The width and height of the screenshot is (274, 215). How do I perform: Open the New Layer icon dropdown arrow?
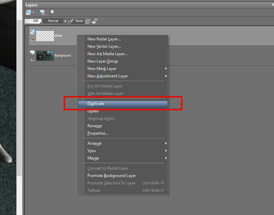coord(33,12)
